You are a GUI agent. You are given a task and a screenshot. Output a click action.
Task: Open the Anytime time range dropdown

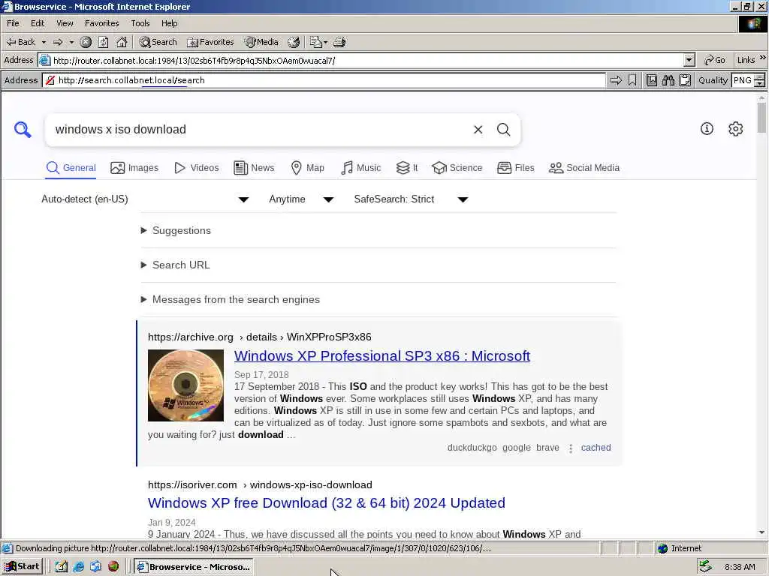(x=302, y=199)
